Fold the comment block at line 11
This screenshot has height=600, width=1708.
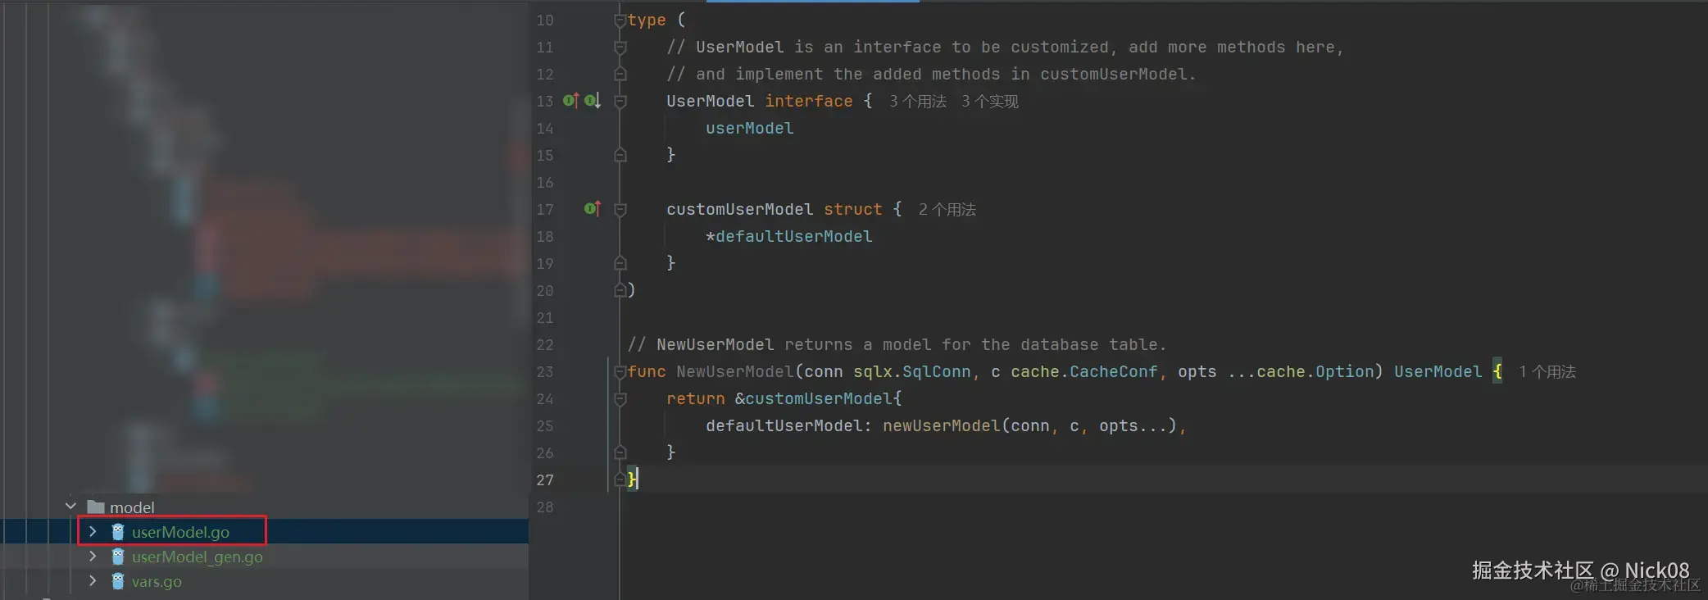click(620, 48)
